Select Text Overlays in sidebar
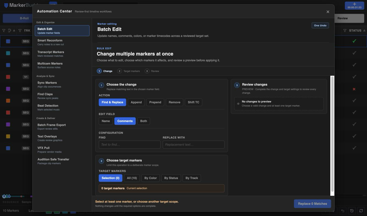The image size is (367, 216). (x=62, y=138)
